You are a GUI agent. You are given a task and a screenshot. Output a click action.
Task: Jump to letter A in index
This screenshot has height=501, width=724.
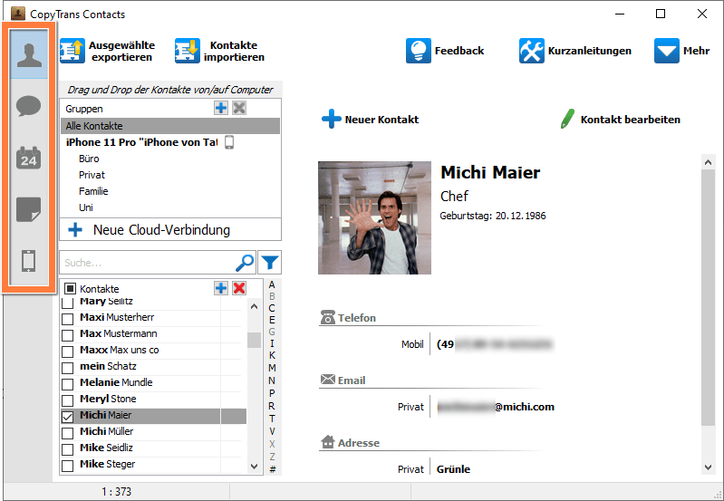point(272,284)
